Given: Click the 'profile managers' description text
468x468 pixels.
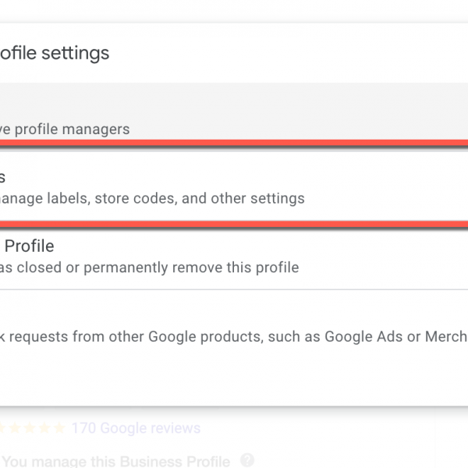Looking at the screenshot, I should [66, 129].
